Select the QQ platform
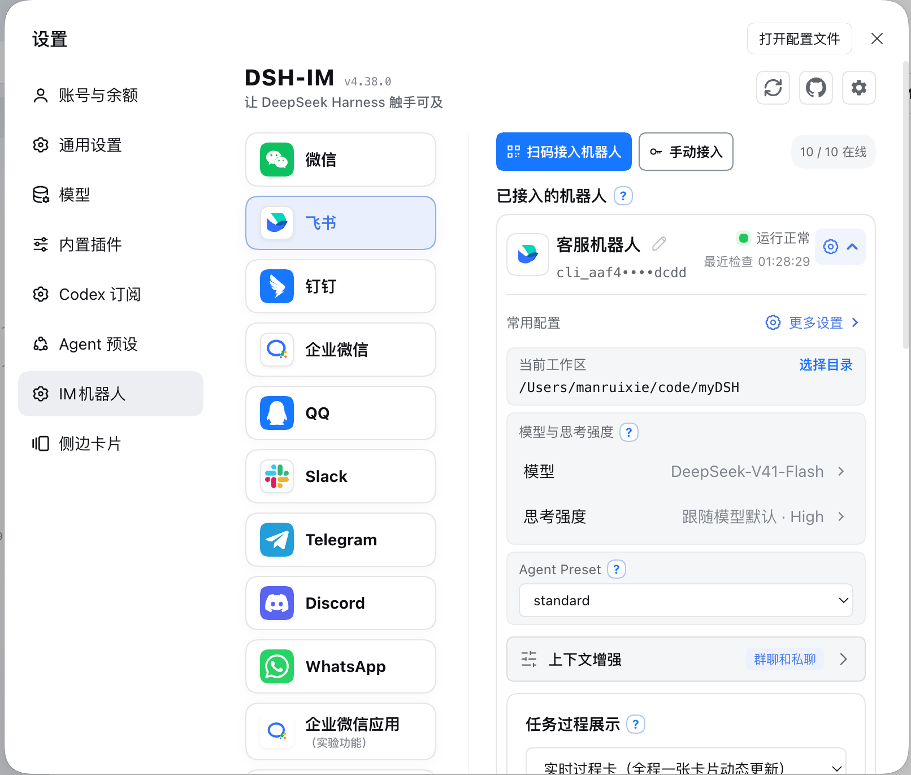911x775 pixels. pyautogui.click(x=341, y=413)
